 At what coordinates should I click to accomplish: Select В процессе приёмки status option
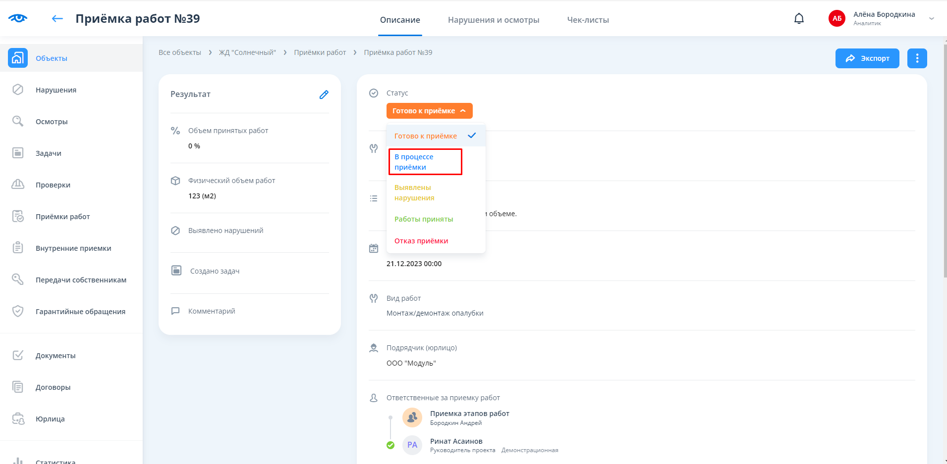click(425, 162)
